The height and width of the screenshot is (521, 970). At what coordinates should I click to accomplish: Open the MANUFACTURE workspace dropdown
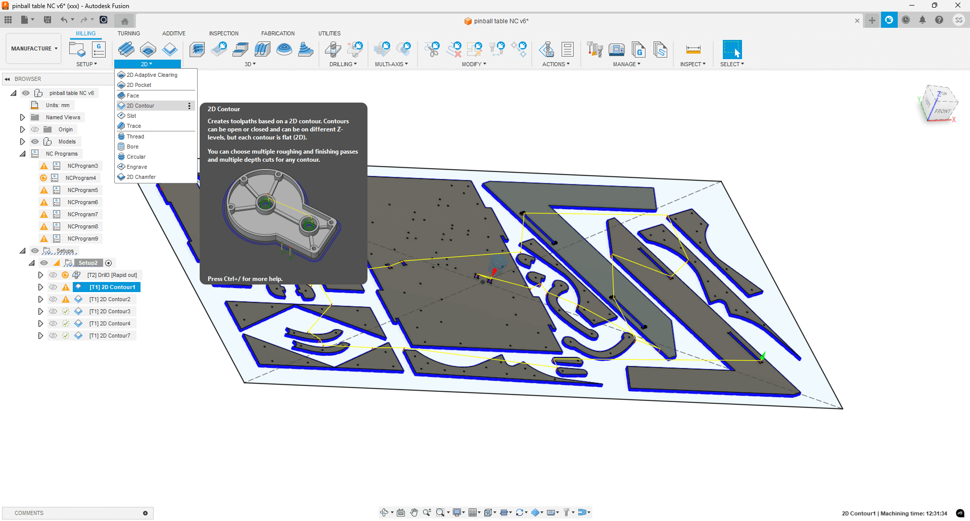34,49
